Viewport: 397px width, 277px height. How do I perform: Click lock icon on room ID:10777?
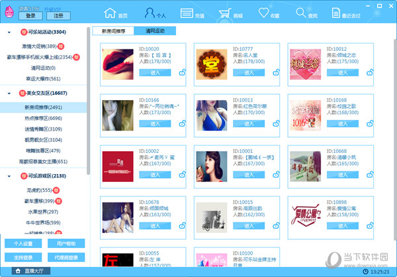click(276, 73)
